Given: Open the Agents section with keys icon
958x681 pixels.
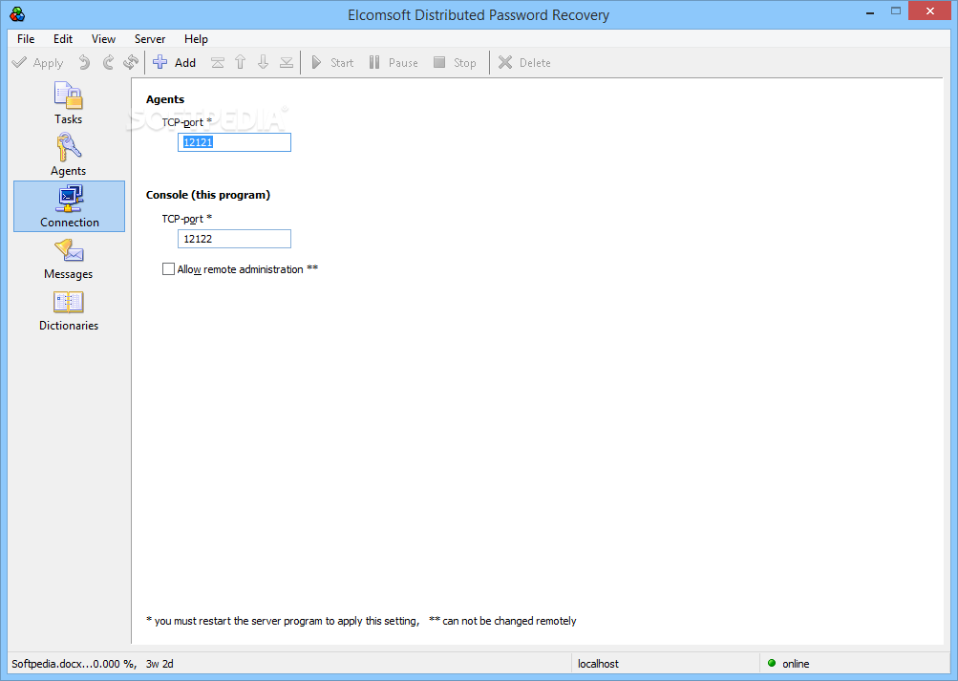Looking at the screenshot, I should point(69,155).
